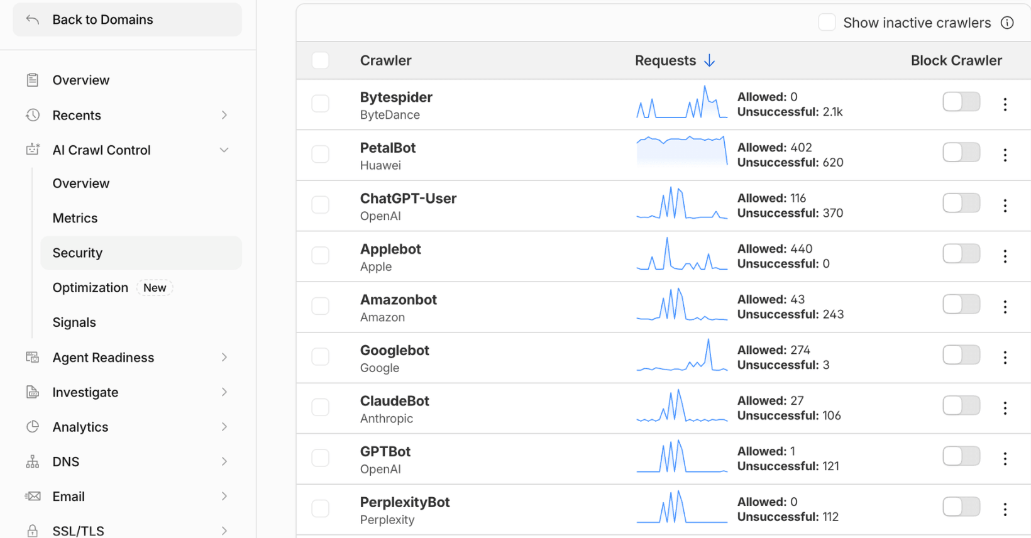Tick the checkbox for the Bytespider row
1031x538 pixels.
tap(321, 104)
